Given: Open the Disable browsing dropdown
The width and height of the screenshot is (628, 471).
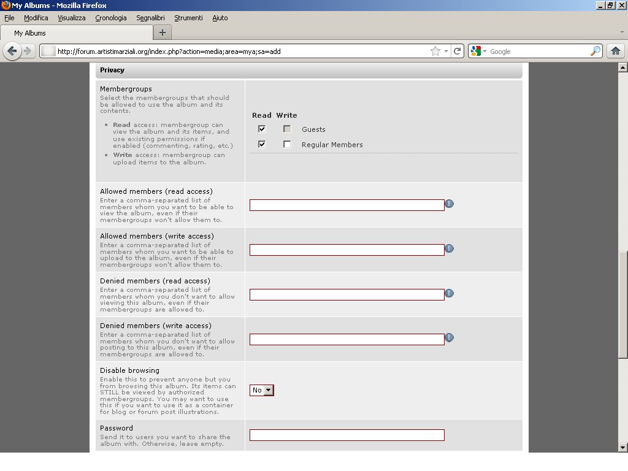Looking at the screenshot, I should pyautogui.click(x=262, y=390).
